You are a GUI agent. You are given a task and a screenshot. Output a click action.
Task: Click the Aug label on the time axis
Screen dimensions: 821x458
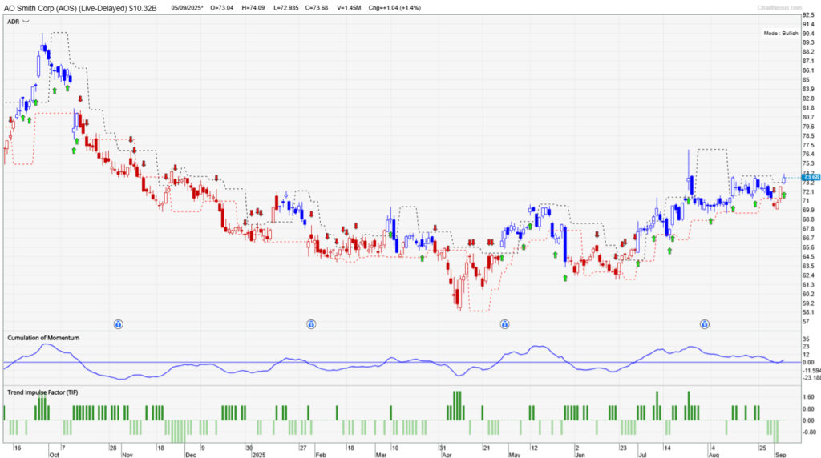[x=714, y=455]
